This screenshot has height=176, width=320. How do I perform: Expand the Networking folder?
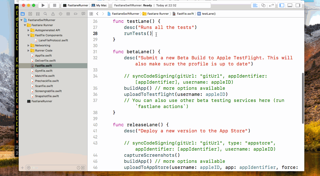29,45
